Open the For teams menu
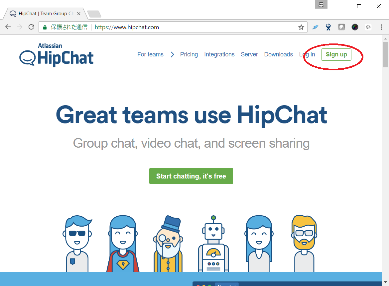Viewport: 389px width, 286px height. pyautogui.click(x=150, y=54)
